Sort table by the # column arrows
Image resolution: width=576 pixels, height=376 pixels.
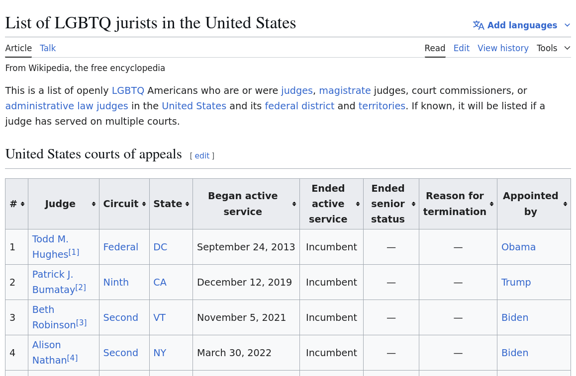click(x=22, y=204)
